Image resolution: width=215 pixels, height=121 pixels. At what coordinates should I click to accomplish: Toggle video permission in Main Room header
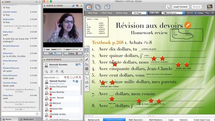[68, 78]
